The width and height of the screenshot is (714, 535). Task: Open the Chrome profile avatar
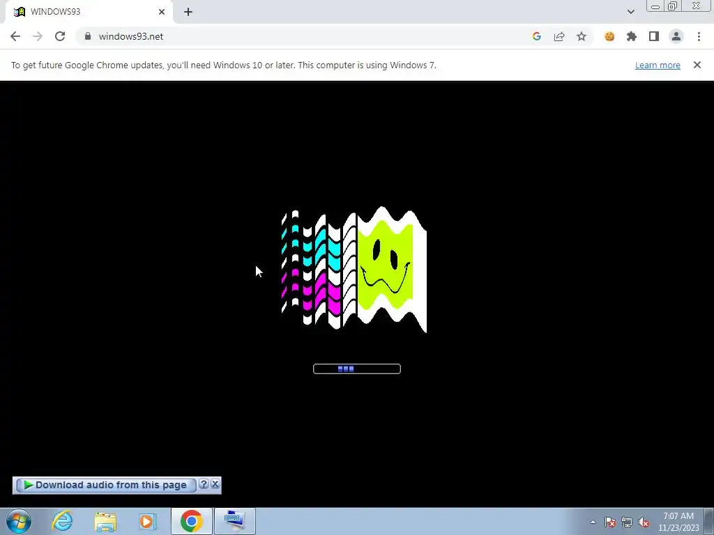(x=676, y=36)
